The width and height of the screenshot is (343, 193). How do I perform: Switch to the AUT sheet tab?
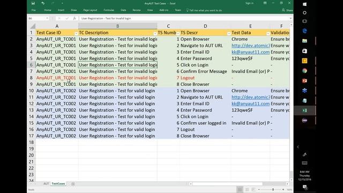(46, 183)
